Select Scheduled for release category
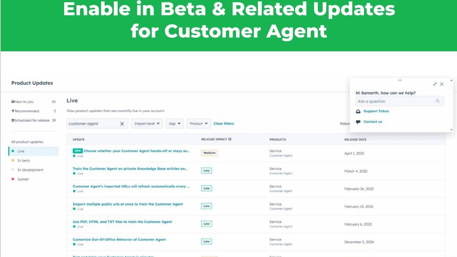457x257 pixels. point(33,120)
